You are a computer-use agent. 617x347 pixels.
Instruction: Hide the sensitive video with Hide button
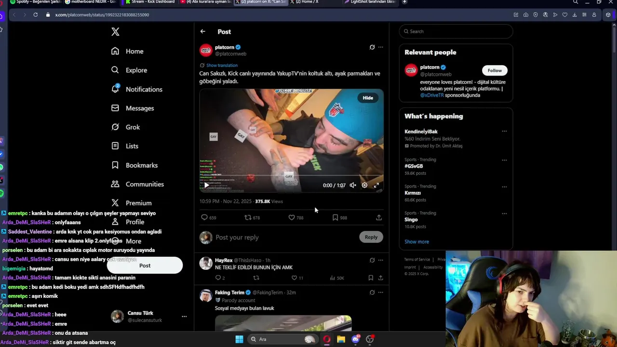[x=368, y=98]
